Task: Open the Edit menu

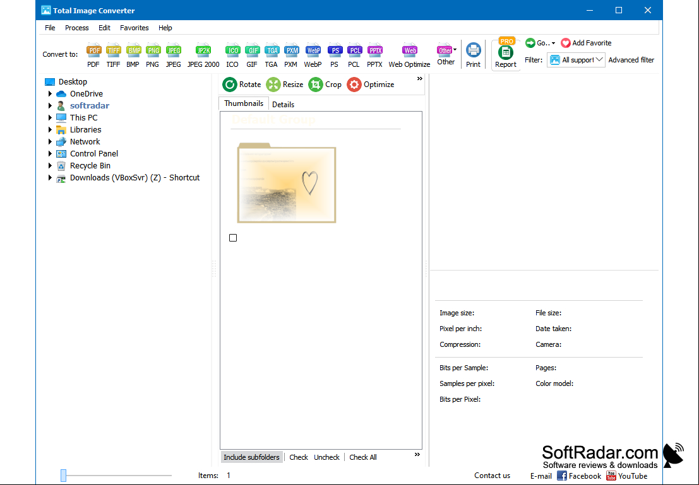Action: tap(104, 28)
